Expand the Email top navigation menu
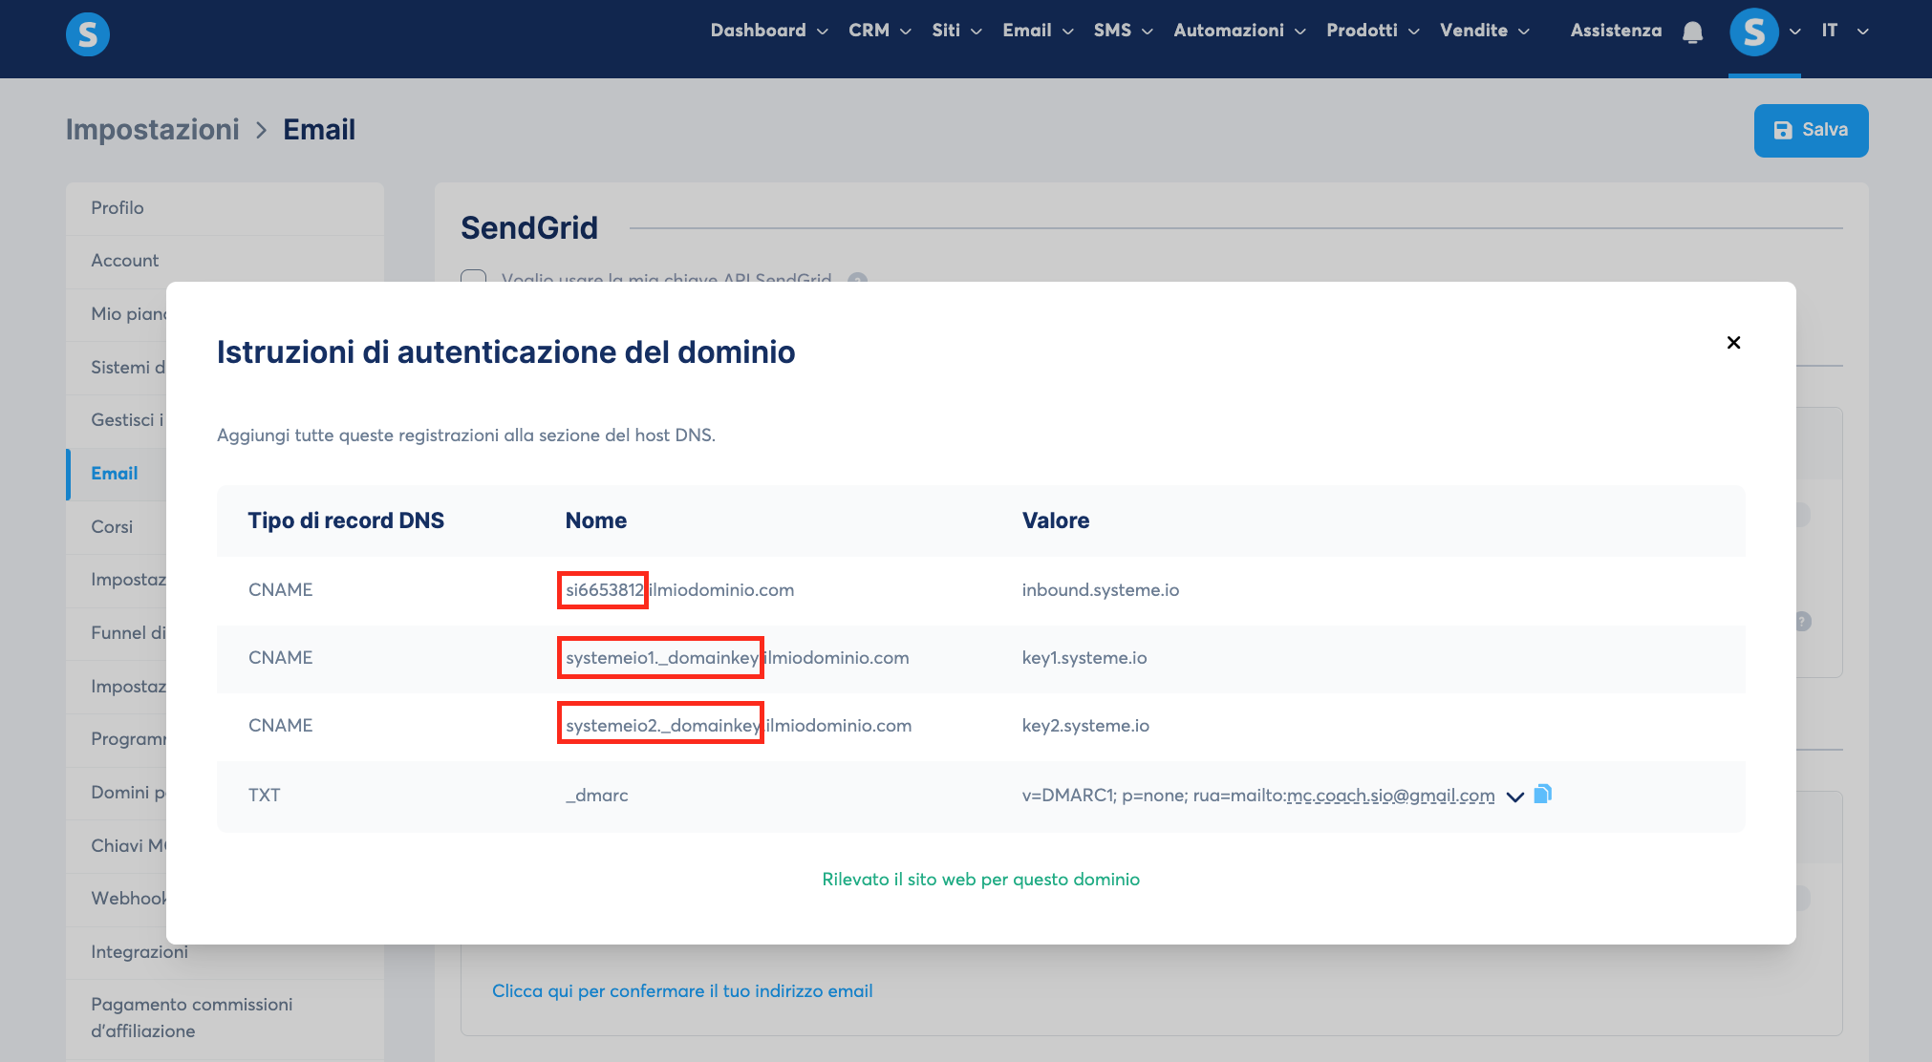Image resolution: width=1932 pixels, height=1062 pixels. pos(1038,31)
